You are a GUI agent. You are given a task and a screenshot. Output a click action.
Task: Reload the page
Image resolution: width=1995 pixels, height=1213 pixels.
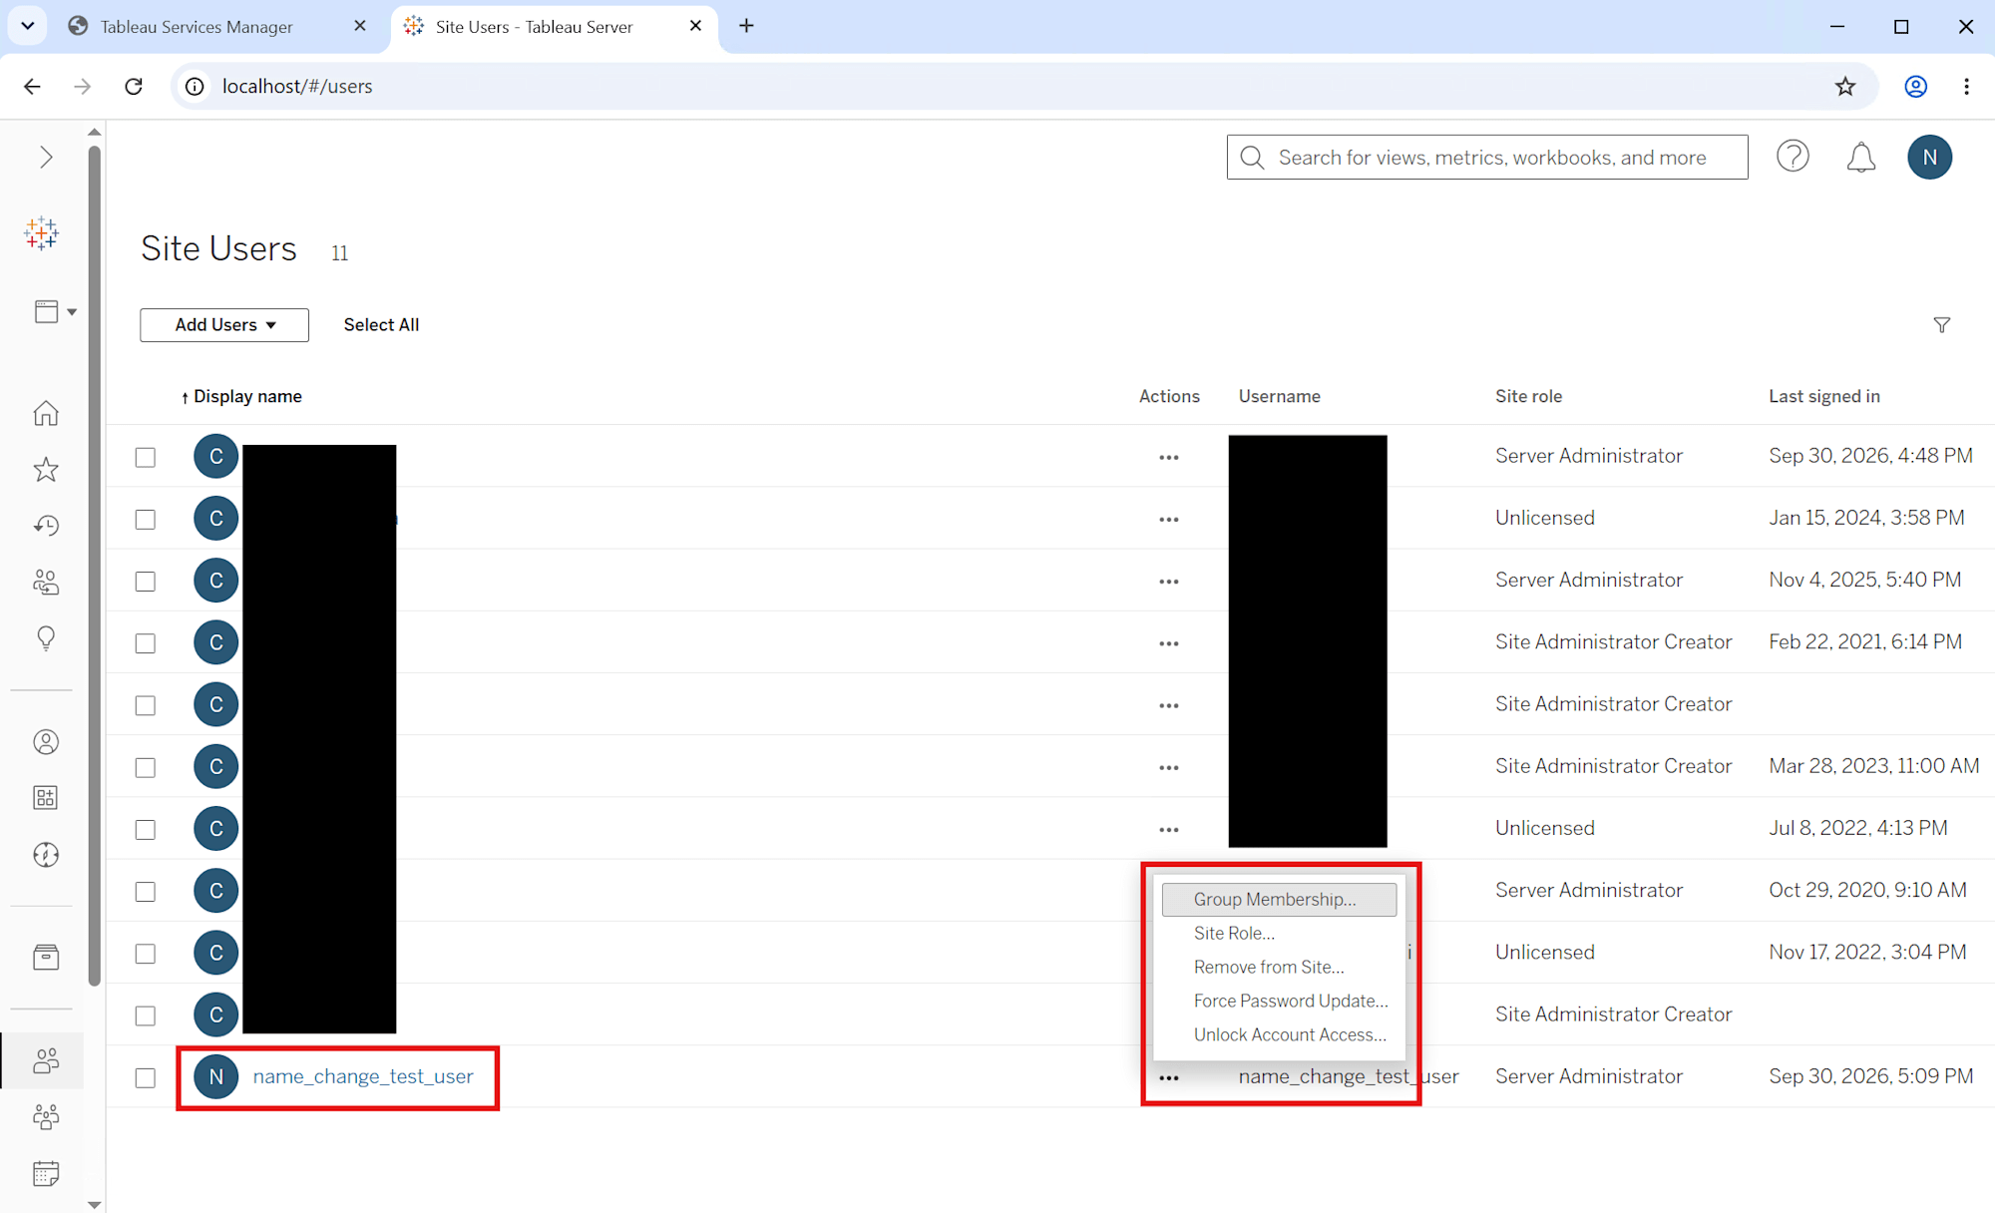pos(134,87)
